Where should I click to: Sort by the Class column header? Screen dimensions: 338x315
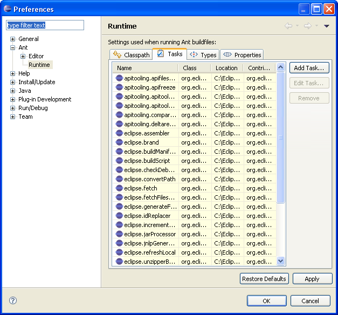195,68
